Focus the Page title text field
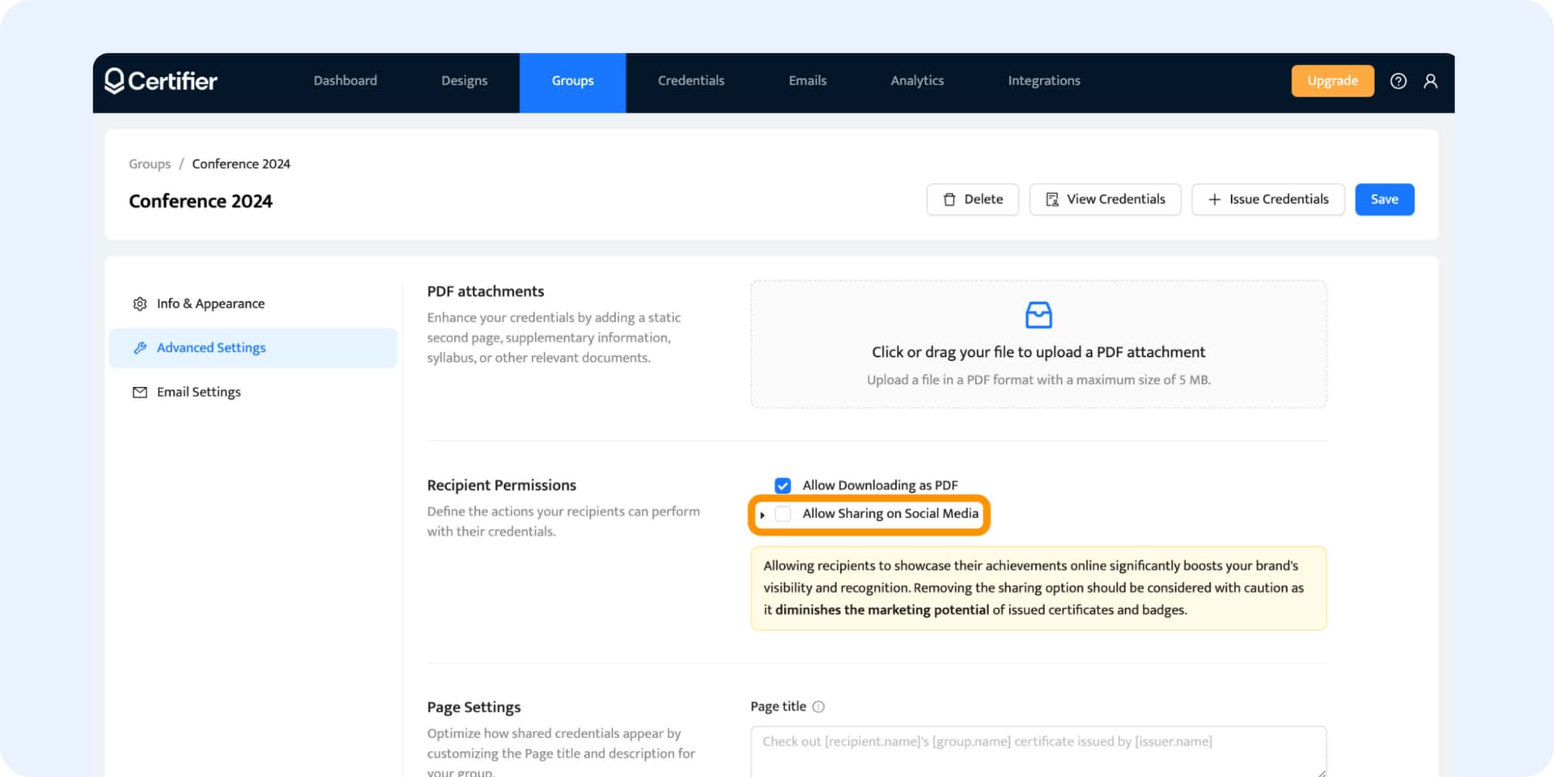 click(x=1038, y=751)
